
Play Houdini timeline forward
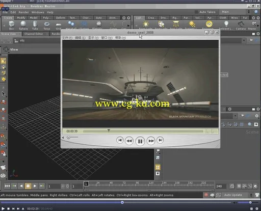coord(35,186)
